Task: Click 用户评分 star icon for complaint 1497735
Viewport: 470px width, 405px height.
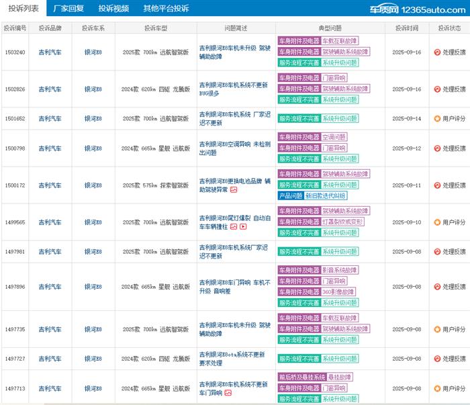Action: [437, 330]
